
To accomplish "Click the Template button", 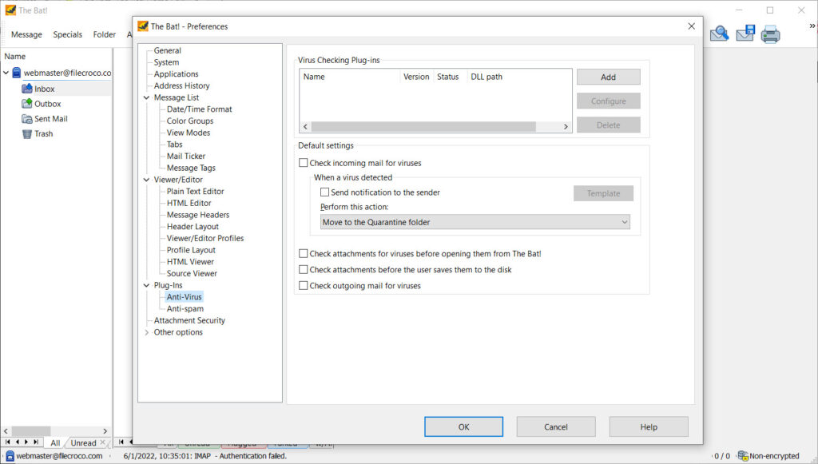I will click(604, 193).
